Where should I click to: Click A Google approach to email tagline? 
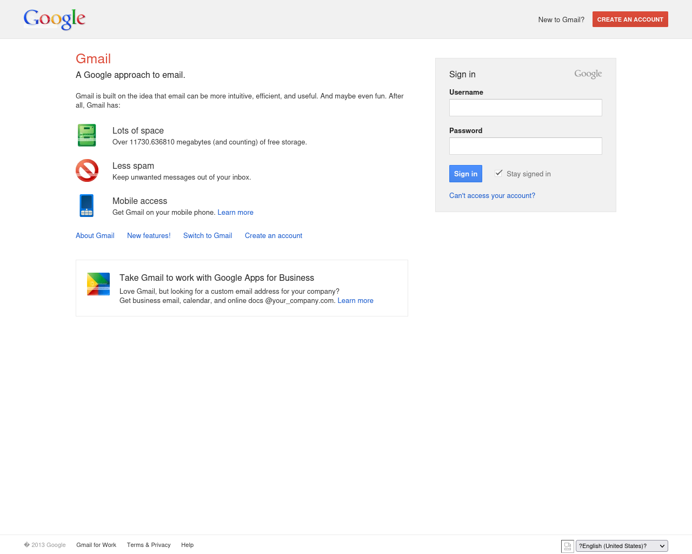click(x=130, y=75)
